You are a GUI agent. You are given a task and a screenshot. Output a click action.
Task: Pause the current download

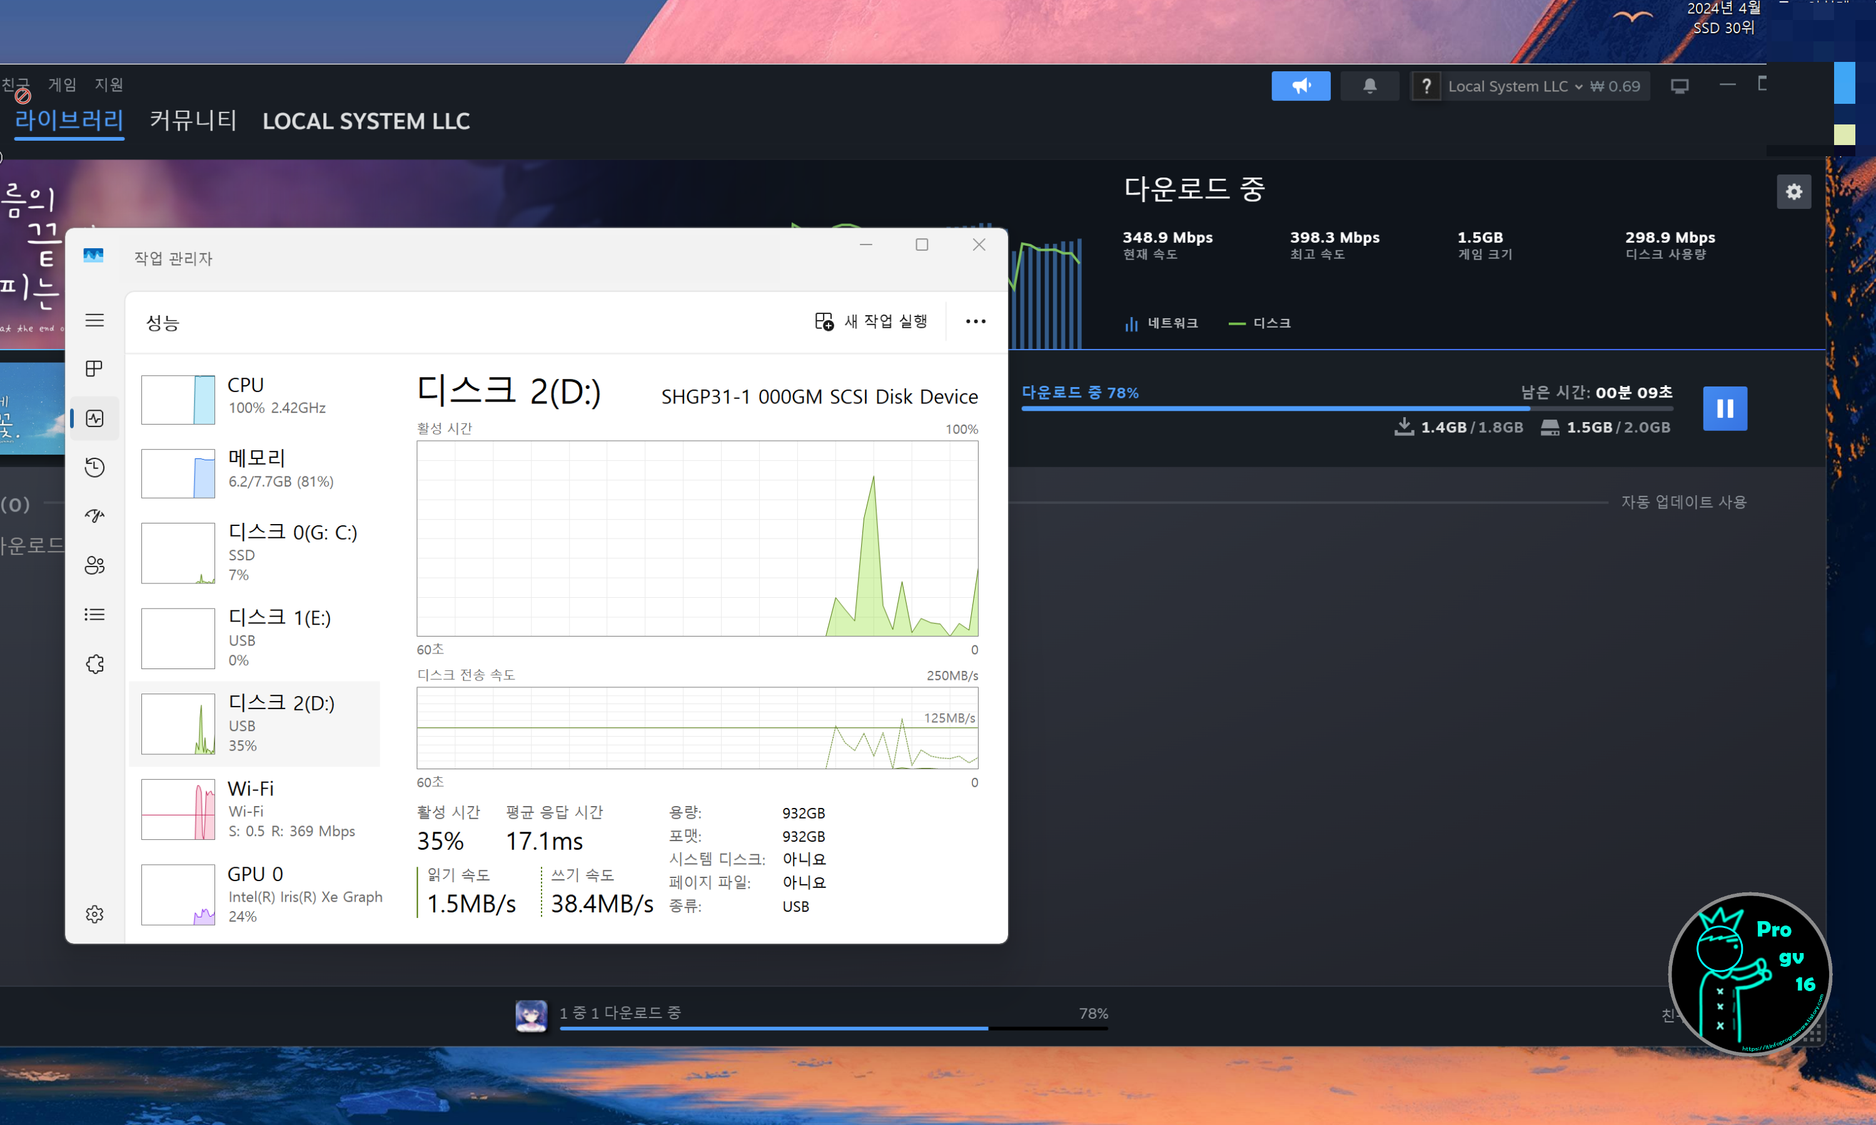1725,408
